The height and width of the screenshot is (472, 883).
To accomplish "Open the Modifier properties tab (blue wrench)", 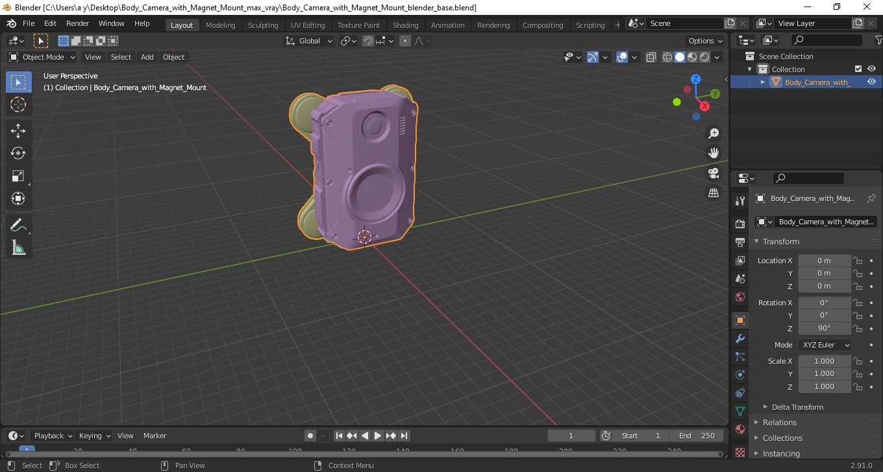I will [x=740, y=338].
